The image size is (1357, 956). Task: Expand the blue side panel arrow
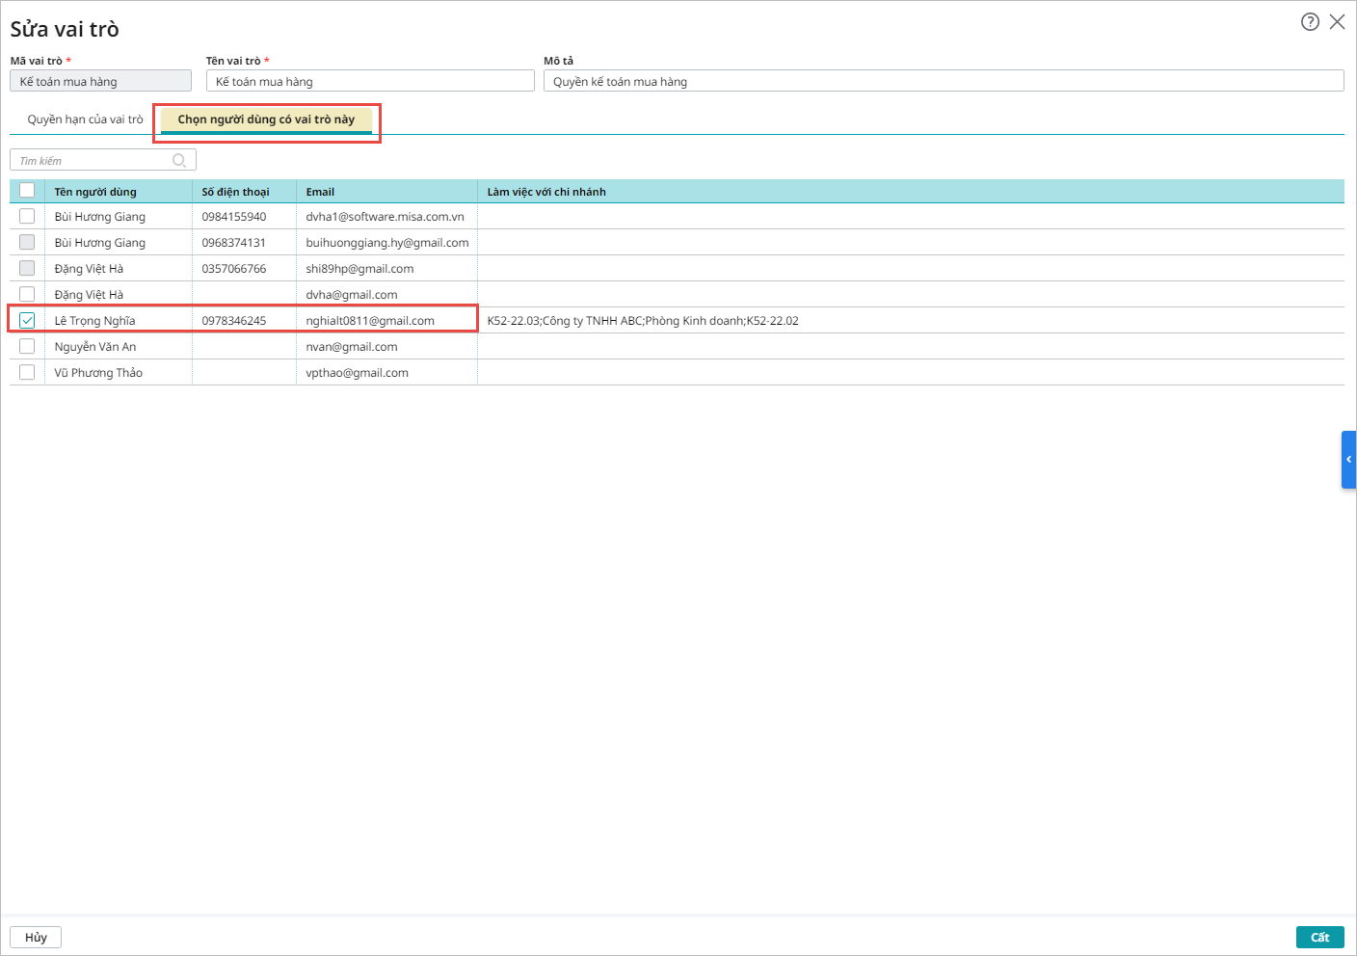[x=1348, y=460]
